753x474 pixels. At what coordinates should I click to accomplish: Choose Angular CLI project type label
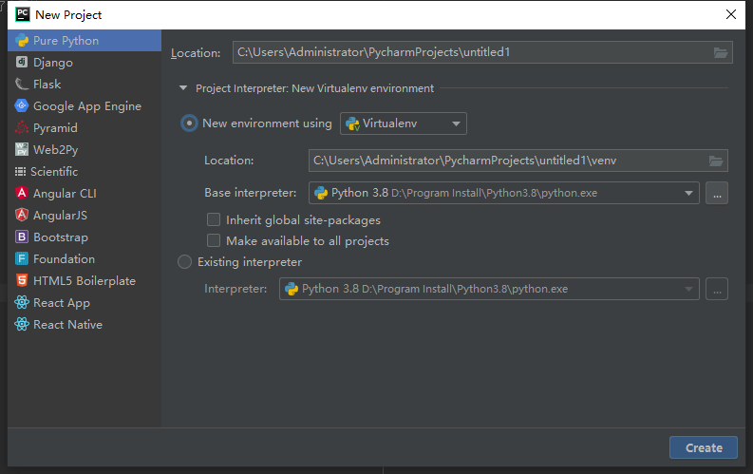click(x=65, y=194)
